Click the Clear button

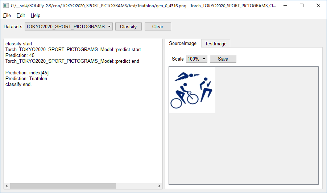pyautogui.click(x=158, y=26)
